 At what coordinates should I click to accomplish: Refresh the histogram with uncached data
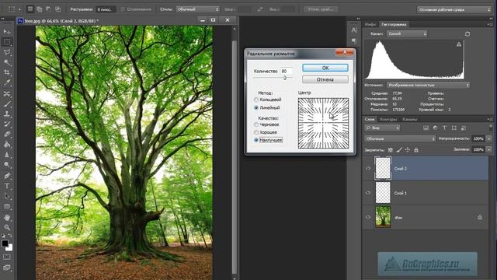(x=467, y=33)
